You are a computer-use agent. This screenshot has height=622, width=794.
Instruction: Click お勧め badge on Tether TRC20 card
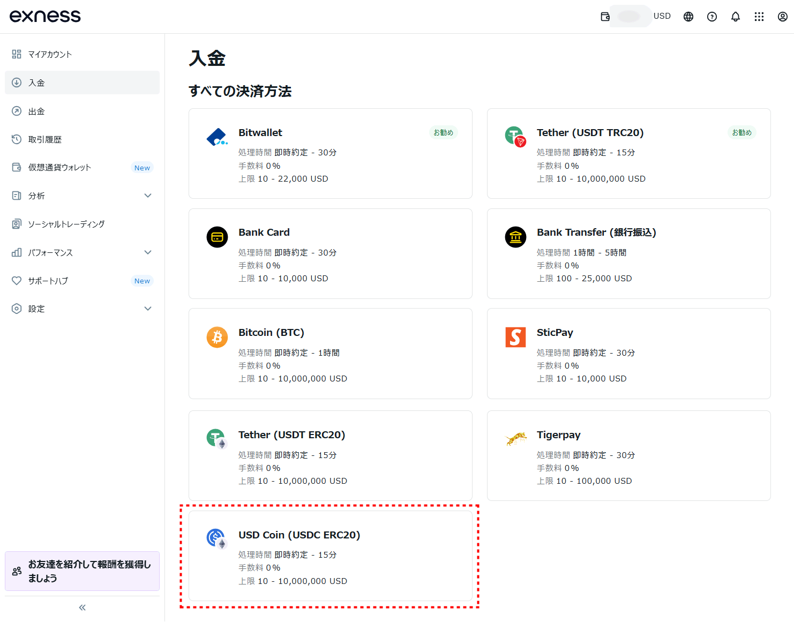tap(742, 132)
